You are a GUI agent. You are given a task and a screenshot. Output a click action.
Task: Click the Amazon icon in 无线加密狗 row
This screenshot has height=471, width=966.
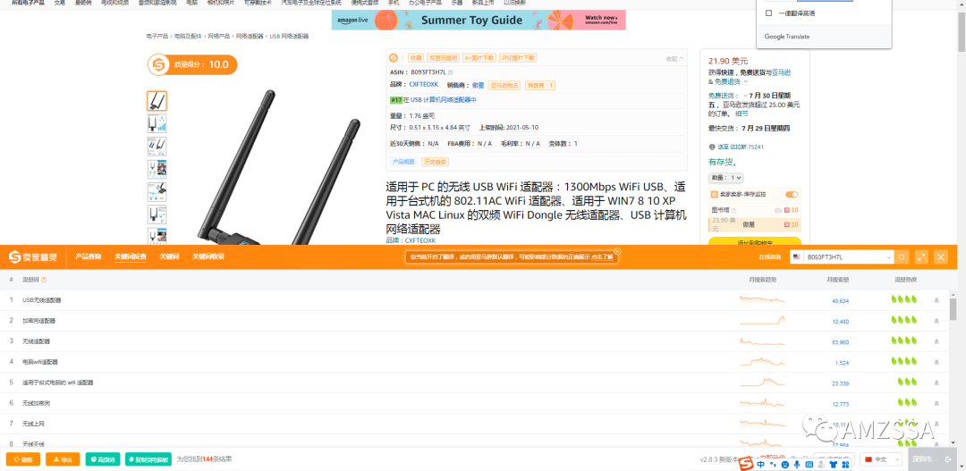coord(937,403)
